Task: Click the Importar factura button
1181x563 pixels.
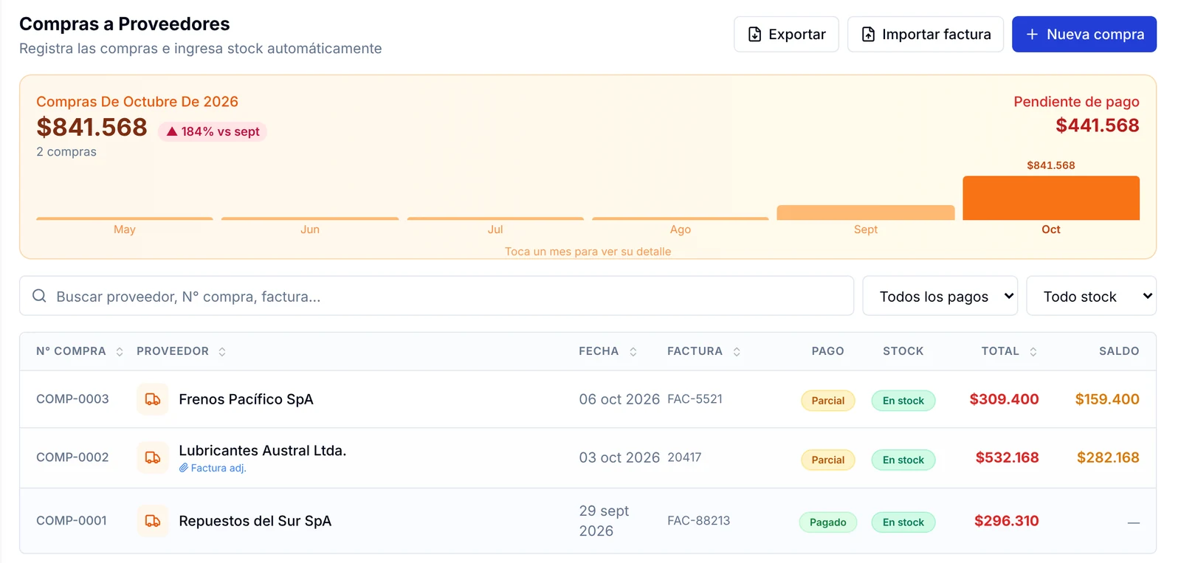Action: click(x=926, y=34)
